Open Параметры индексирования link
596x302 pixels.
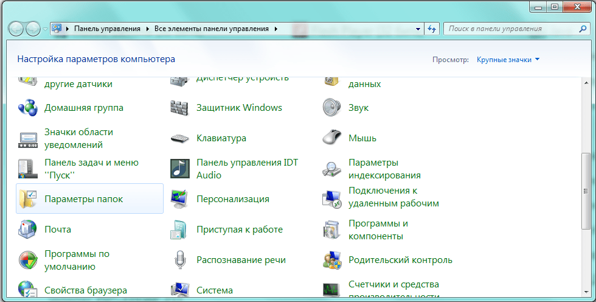[384, 169]
